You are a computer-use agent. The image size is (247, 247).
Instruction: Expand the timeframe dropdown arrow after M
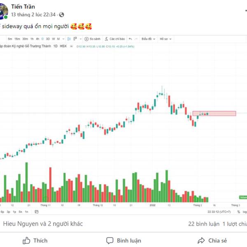click(63, 39)
